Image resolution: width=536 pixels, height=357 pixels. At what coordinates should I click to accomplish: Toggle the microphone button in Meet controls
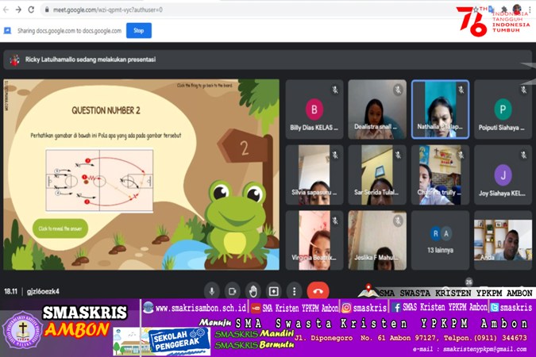point(211,291)
